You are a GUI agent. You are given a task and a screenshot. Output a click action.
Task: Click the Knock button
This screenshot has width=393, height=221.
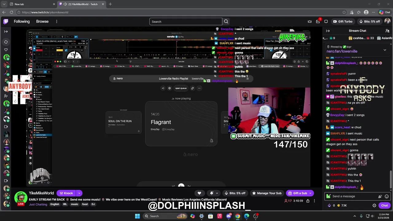pos(66,193)
